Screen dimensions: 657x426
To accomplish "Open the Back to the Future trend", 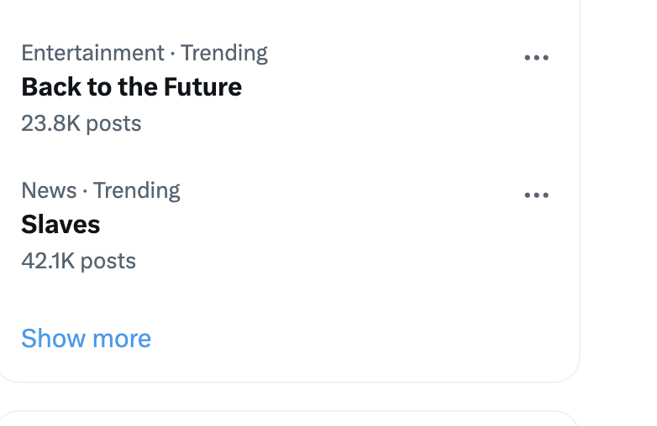I will 131,87.
